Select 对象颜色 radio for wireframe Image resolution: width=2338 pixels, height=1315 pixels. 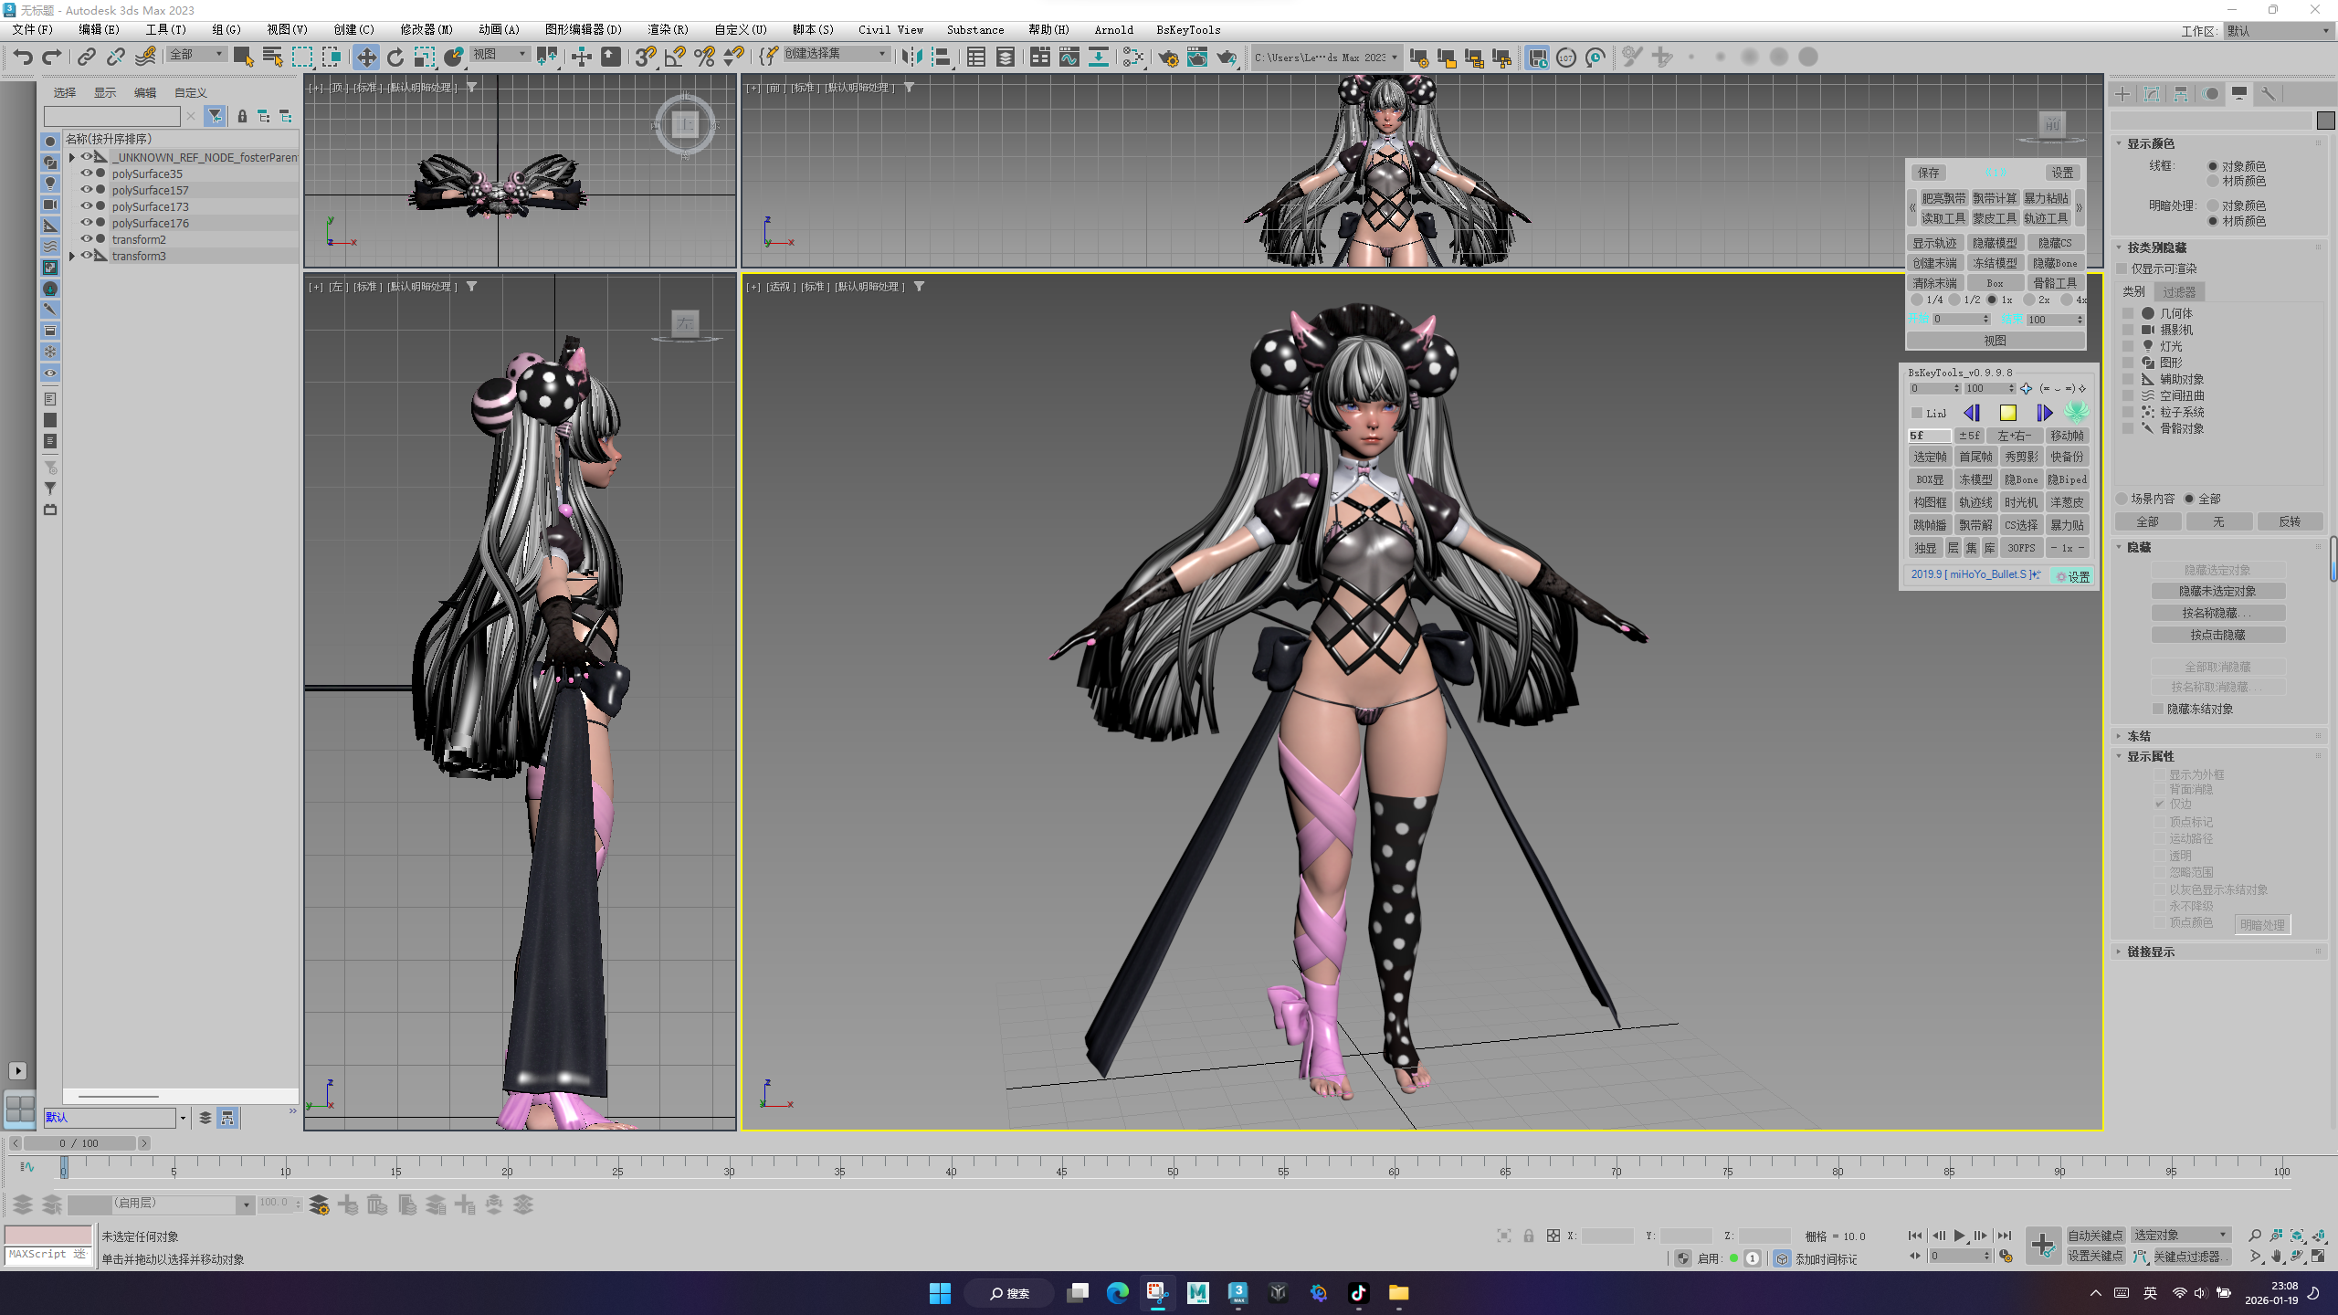tap(2212, 166)
